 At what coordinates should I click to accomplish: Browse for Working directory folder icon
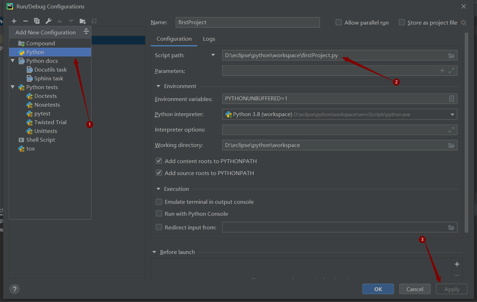pos(451,145)
